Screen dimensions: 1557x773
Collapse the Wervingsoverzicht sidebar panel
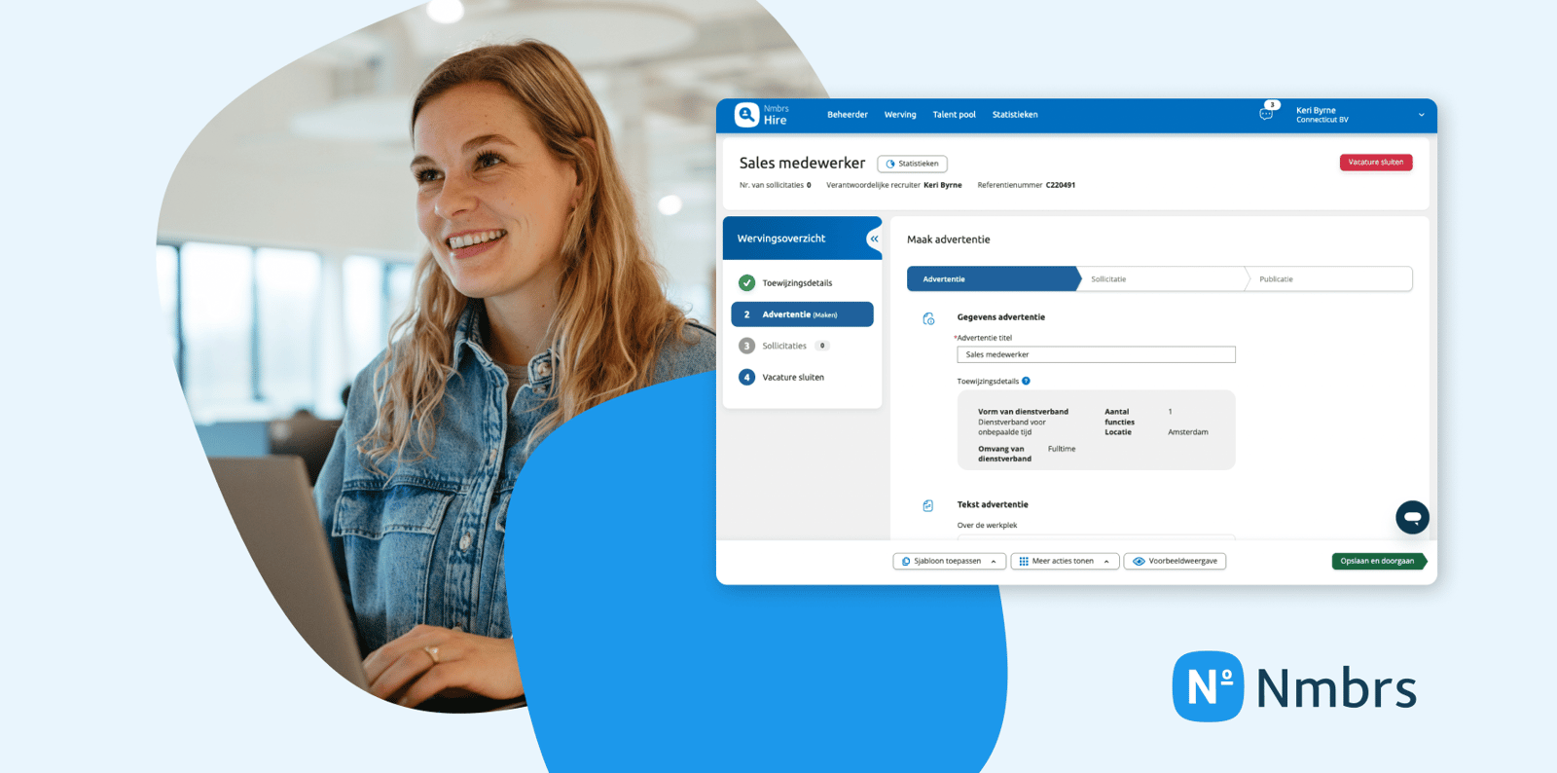[874, 239]
